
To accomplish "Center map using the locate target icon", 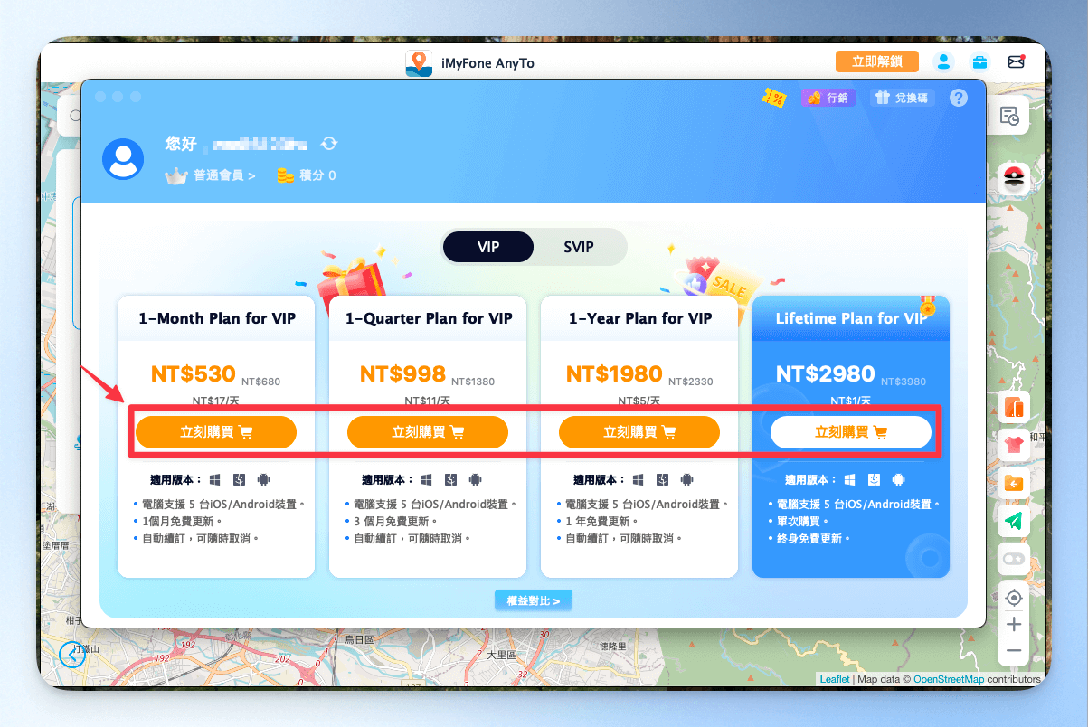I will (1014, 598).
